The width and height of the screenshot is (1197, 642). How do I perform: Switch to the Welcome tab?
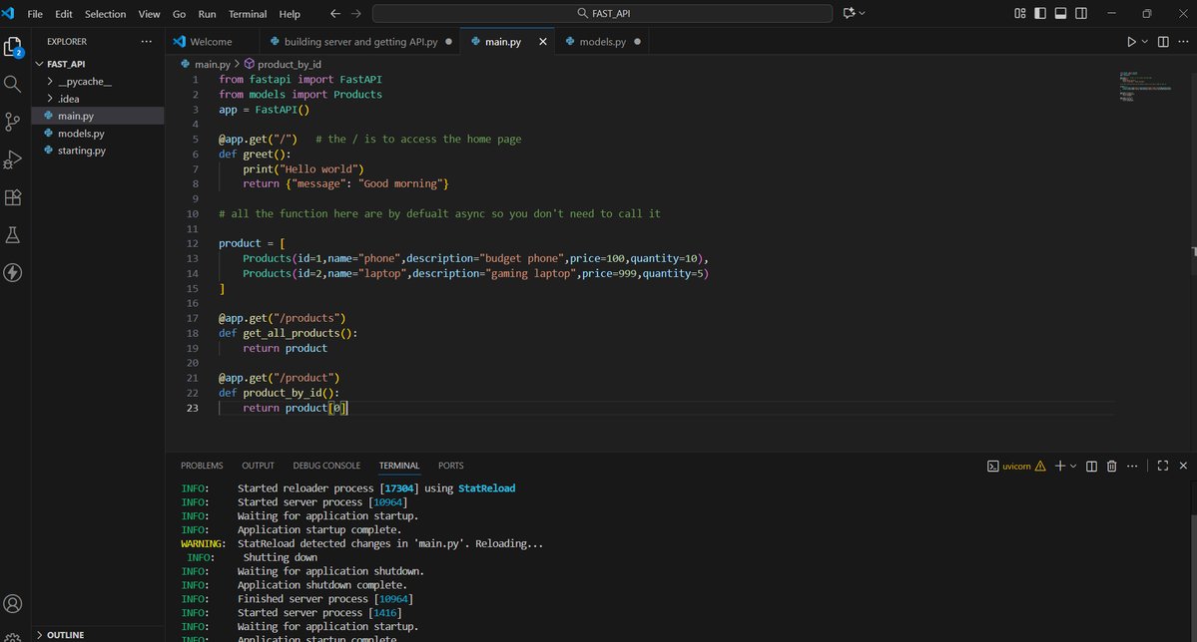point(211,42)
